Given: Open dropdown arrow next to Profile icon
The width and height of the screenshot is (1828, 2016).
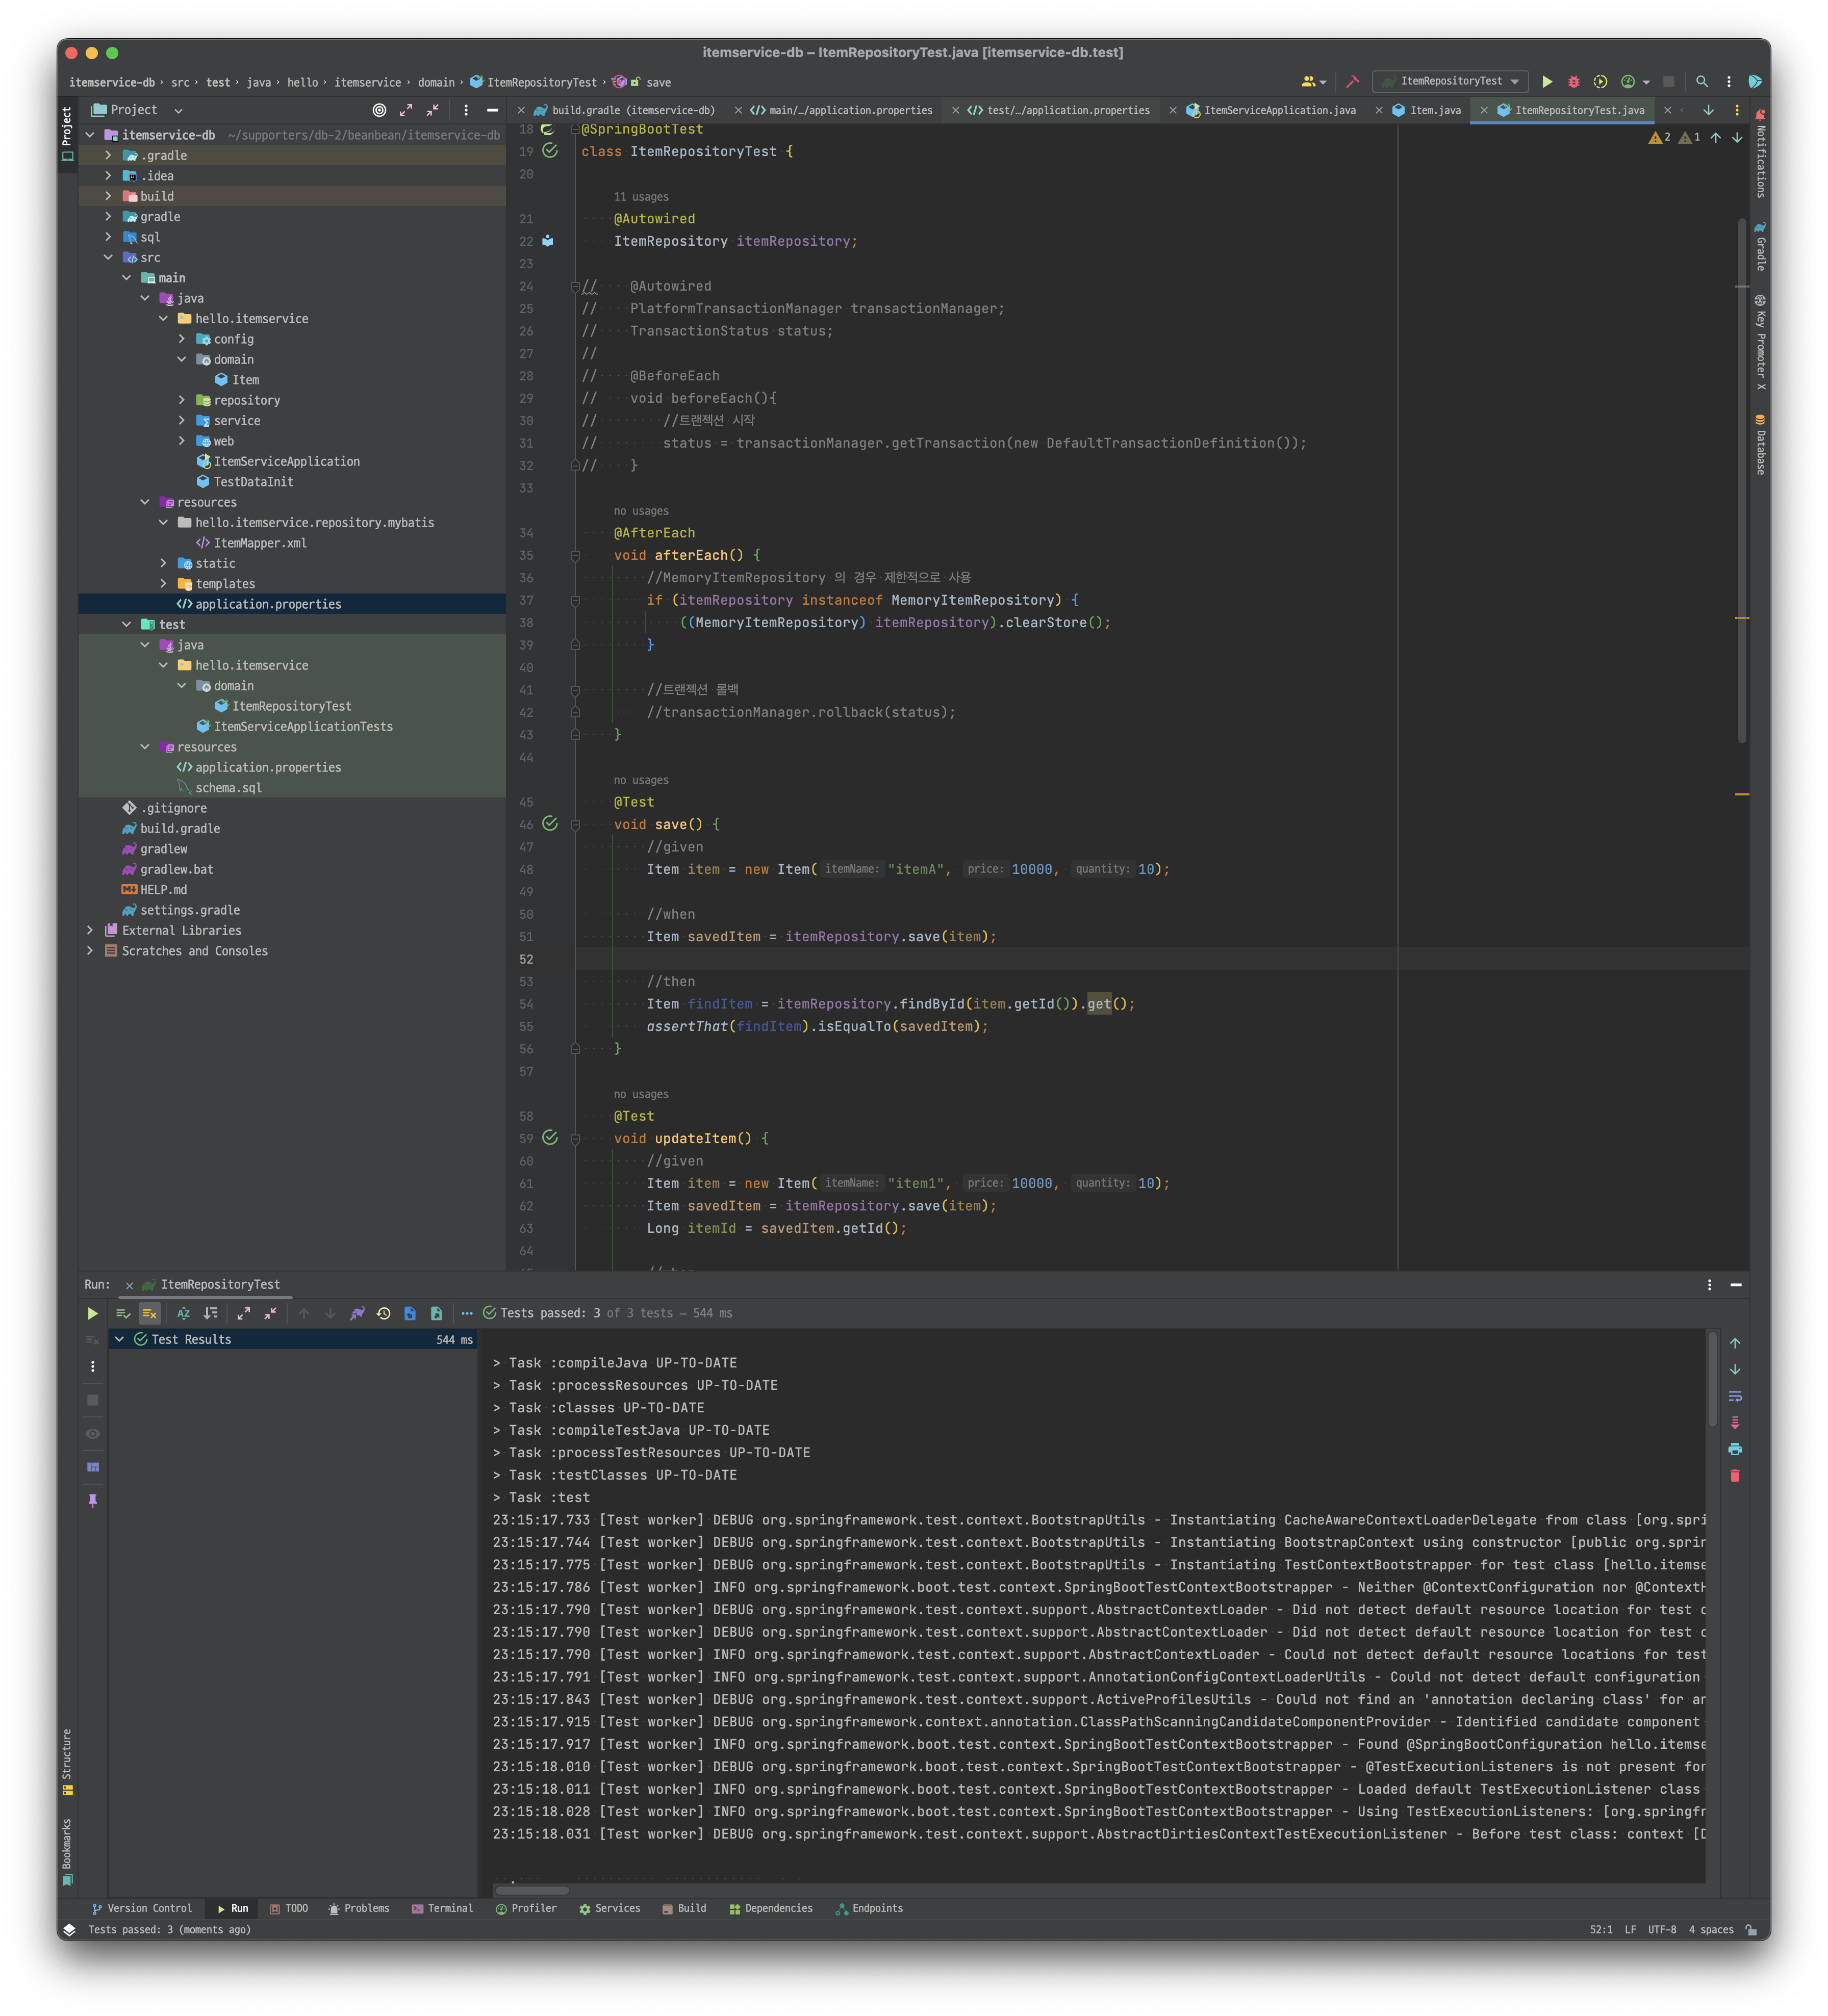Looking at the screenshot, I should 1646,82.
